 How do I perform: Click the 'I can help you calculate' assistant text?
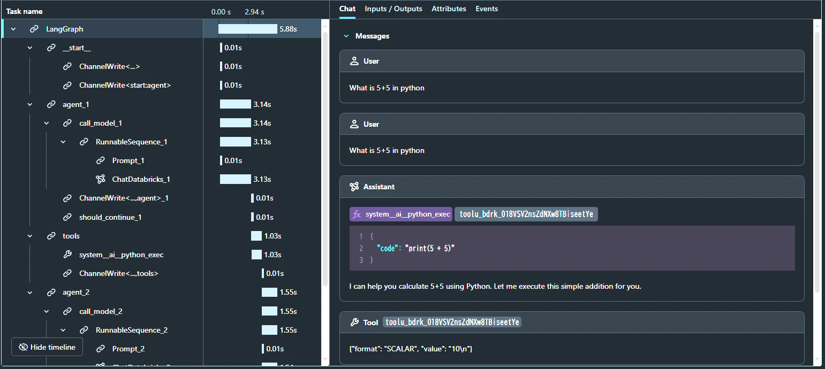(x=495, y=286)
